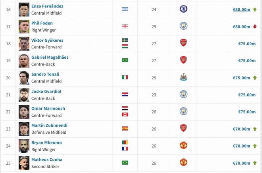
Task: Open Enzo Fernández player profile link
Action: 47,6
